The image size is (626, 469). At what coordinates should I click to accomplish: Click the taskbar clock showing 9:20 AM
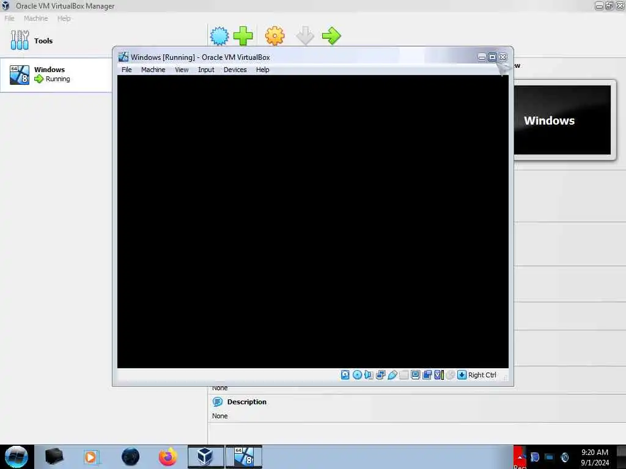594,457
